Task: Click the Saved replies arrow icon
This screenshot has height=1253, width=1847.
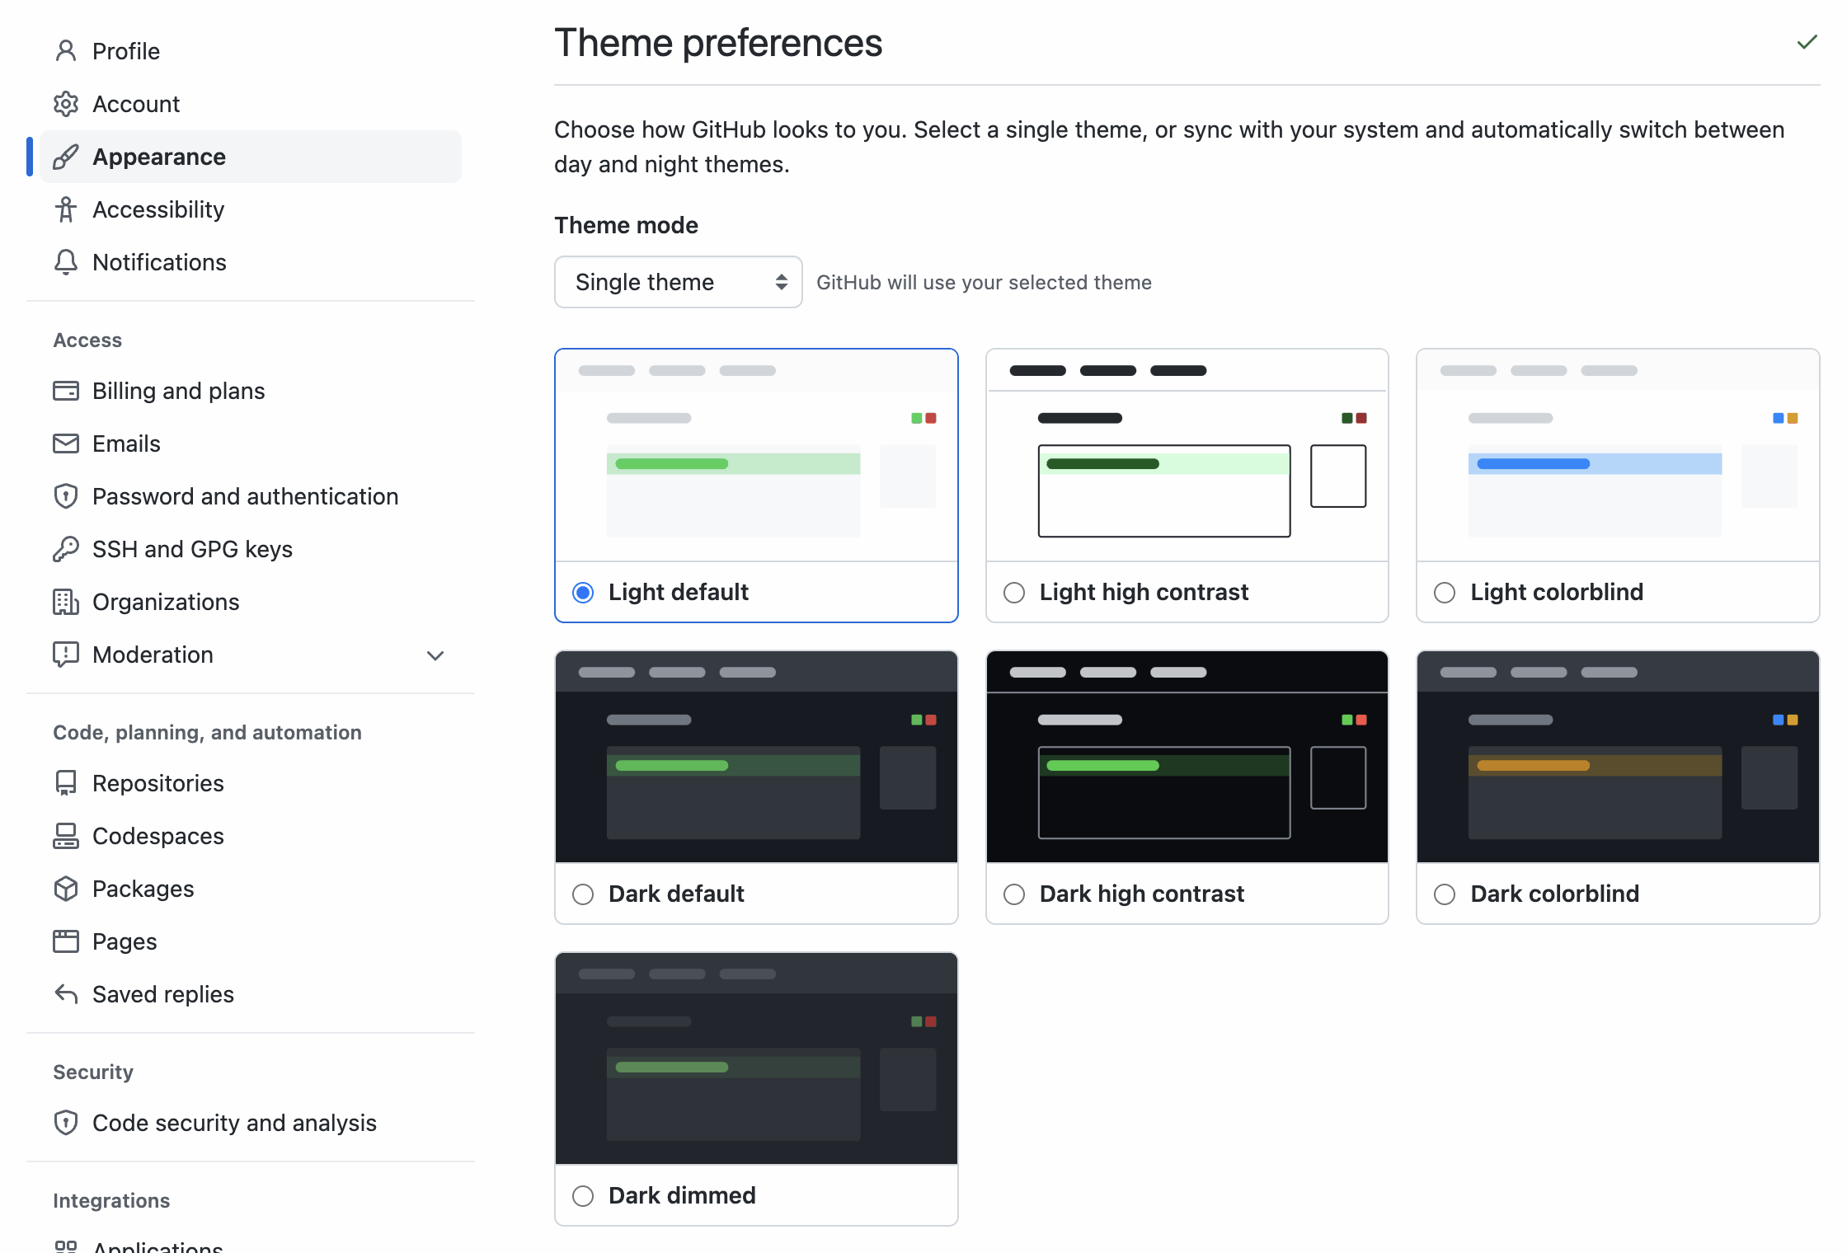Action: tap(66, 994)
